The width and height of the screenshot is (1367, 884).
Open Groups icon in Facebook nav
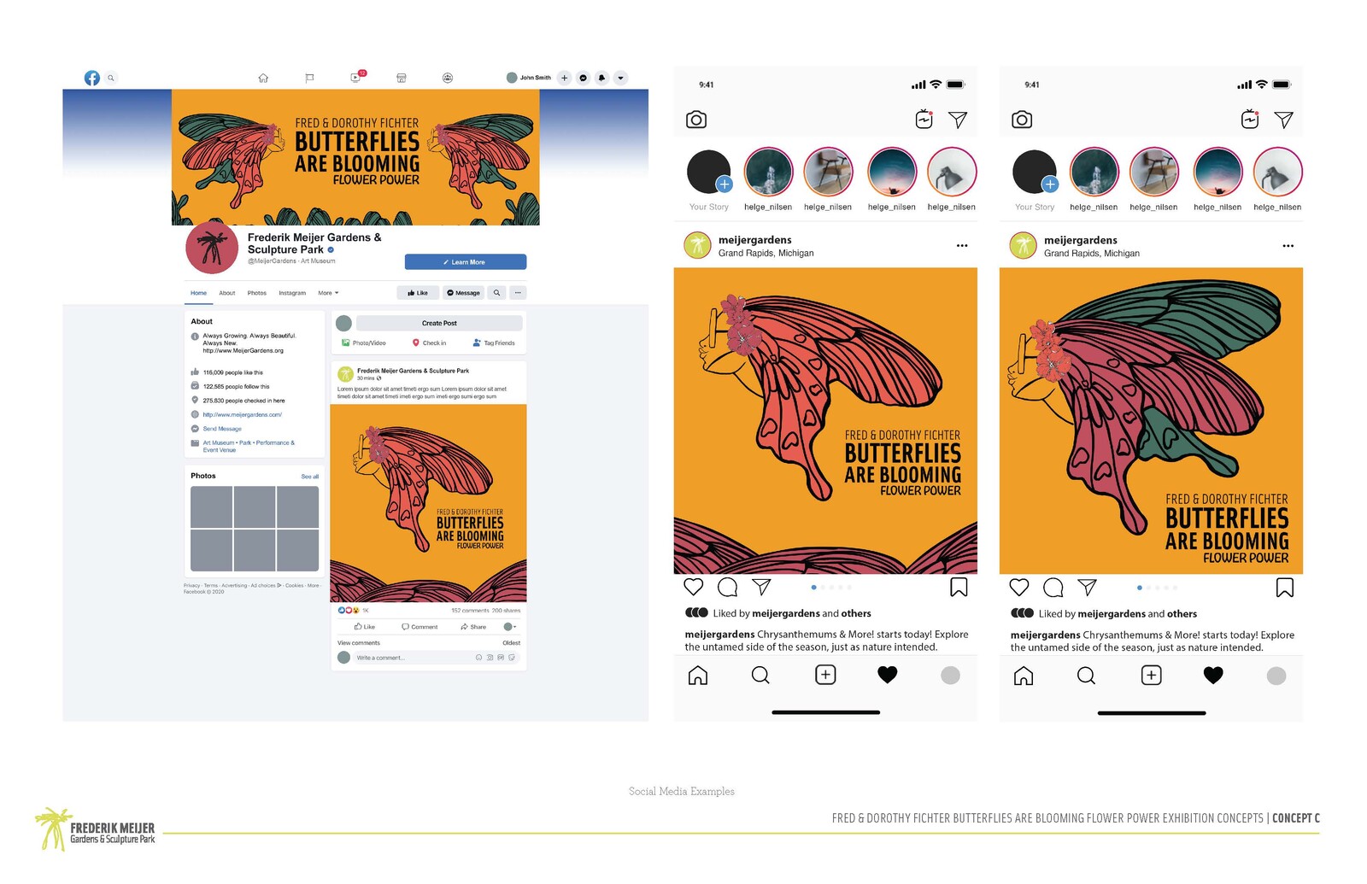448,78
